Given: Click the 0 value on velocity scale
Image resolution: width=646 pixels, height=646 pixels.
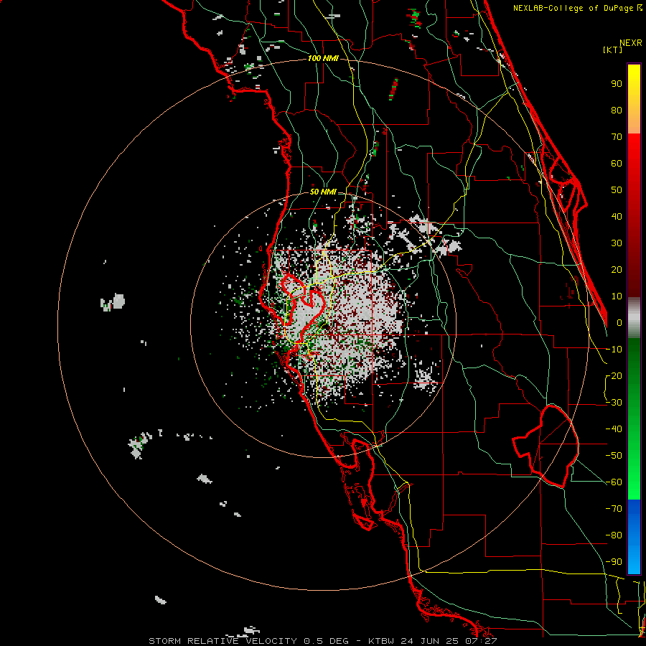Looking at the screenshot, I should 619,323.
